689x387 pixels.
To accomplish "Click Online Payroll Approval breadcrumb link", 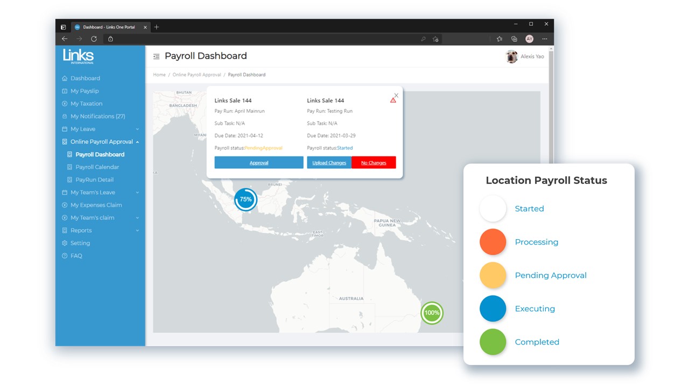I will tap(196, 75).
